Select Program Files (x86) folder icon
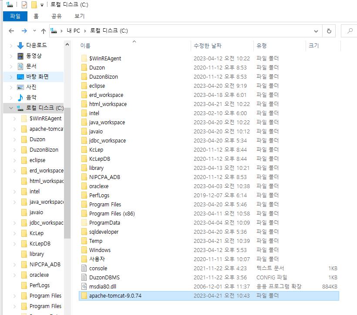357x315 pixels. pyautogui.click(x=84, y=213)
